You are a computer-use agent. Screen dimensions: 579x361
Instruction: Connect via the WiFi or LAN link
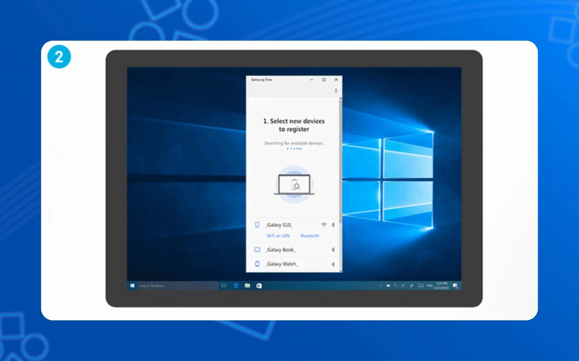(278, 235)
